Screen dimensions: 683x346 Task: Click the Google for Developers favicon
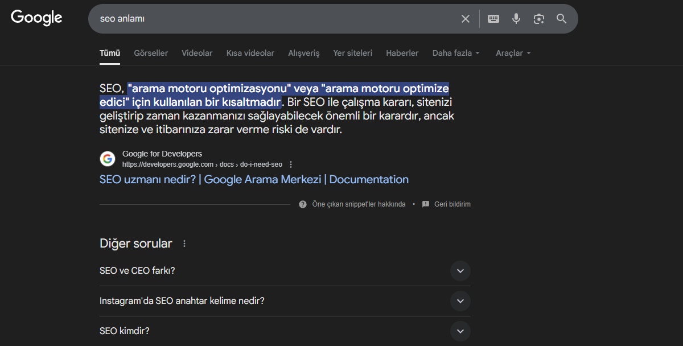coord(108,159)
